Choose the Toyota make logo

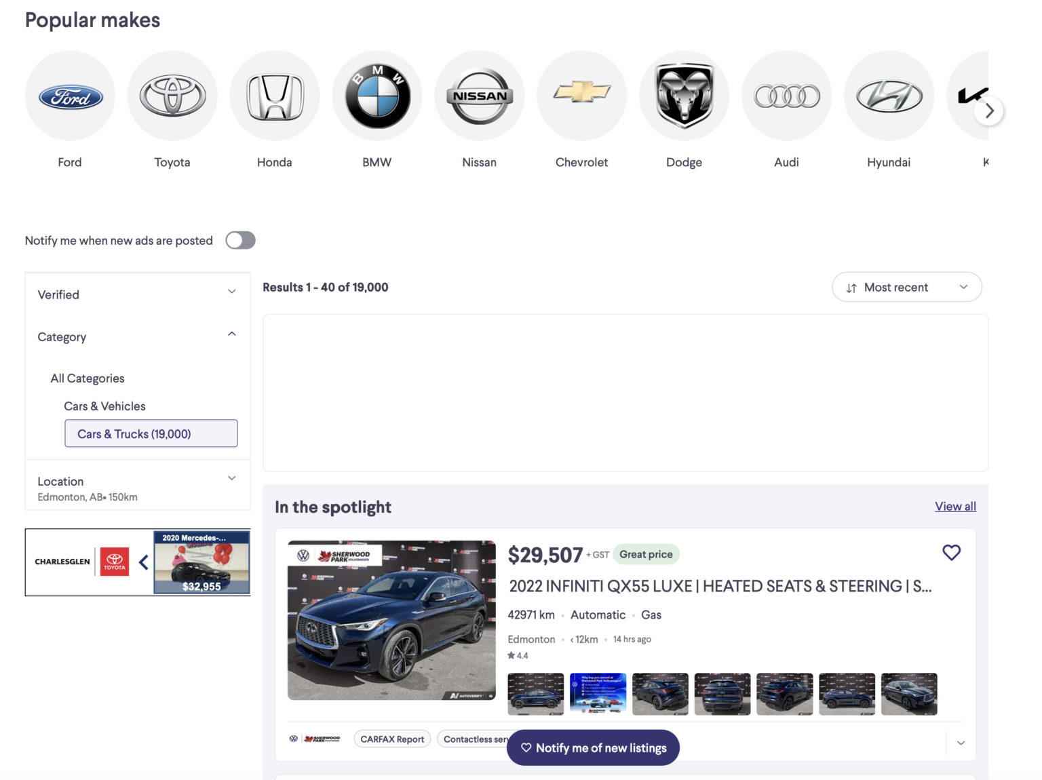click(172, 96)
